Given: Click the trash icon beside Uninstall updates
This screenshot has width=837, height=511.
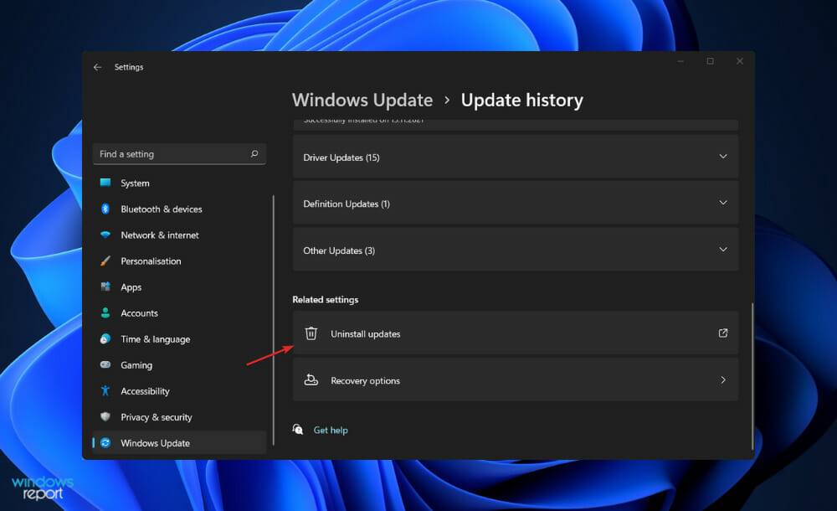Looking at the screenshot, I should [311, 333].
